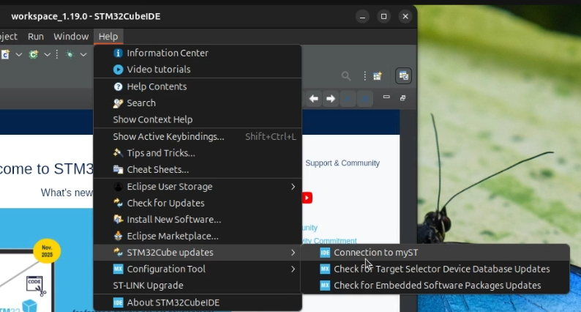The width and height of the screenshot is (581, 312).
Task: Click the Tips and Tricks wand icon
Action: (118, 153)
